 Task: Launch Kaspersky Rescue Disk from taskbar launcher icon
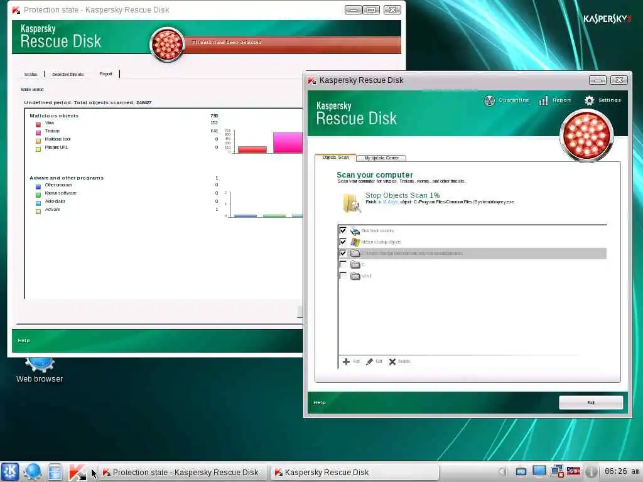pyautogui.click(x=78, y=472)
